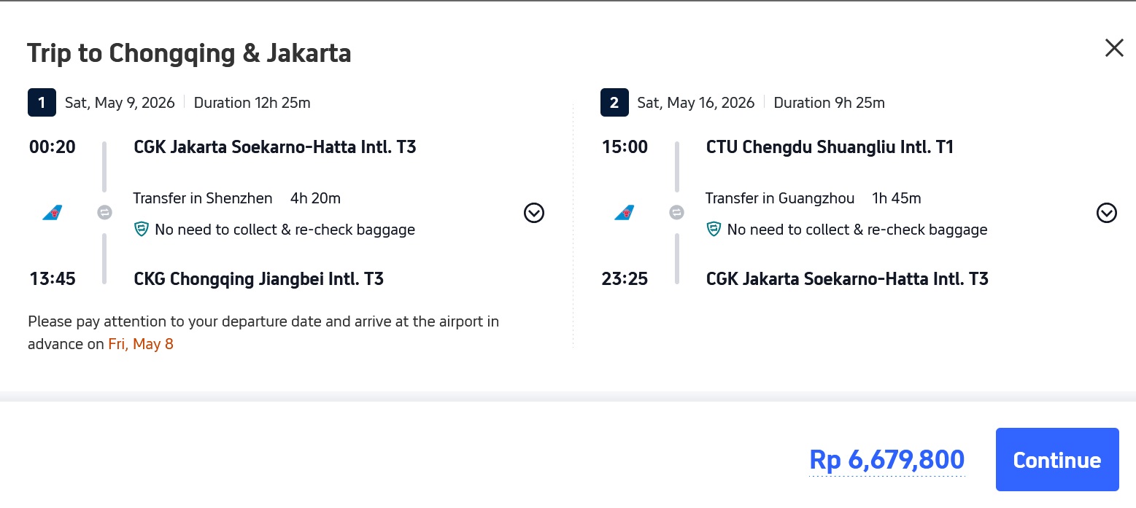Screen dimensions: 1136x508
Task: Click CKG Chongqing Jiangbei arrival airport
Action: coord(259,278)
